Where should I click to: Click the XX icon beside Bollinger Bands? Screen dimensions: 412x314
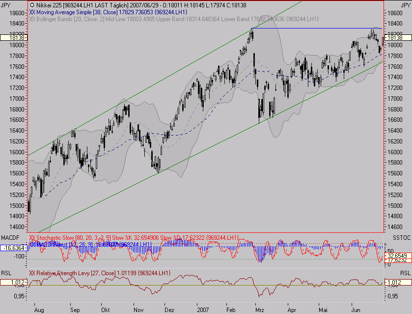pos(32,19)
